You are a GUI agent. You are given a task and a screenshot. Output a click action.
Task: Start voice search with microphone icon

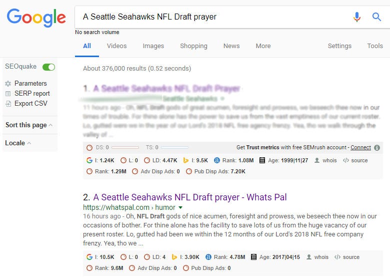(356, 17)
